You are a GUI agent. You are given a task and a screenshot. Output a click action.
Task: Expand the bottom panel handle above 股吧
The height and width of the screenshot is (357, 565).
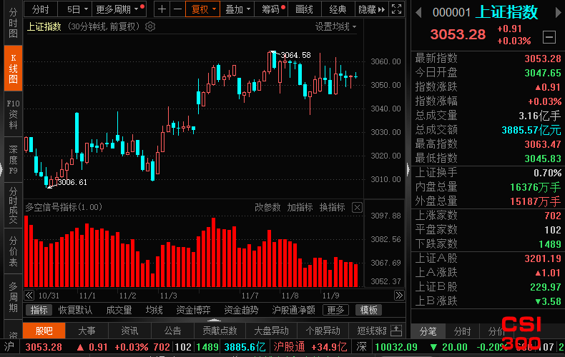click(x=214, y=320)
